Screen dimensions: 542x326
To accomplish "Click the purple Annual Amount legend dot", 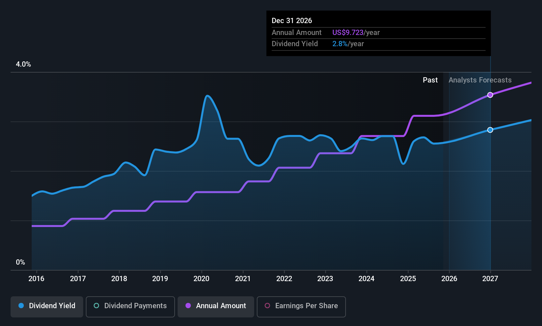I will click(x=188, y=306).
